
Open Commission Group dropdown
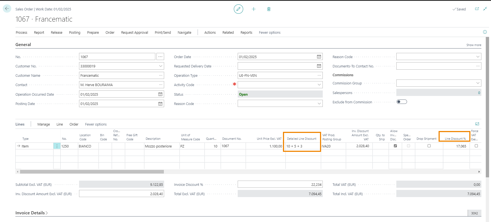(x=478, y=83)
